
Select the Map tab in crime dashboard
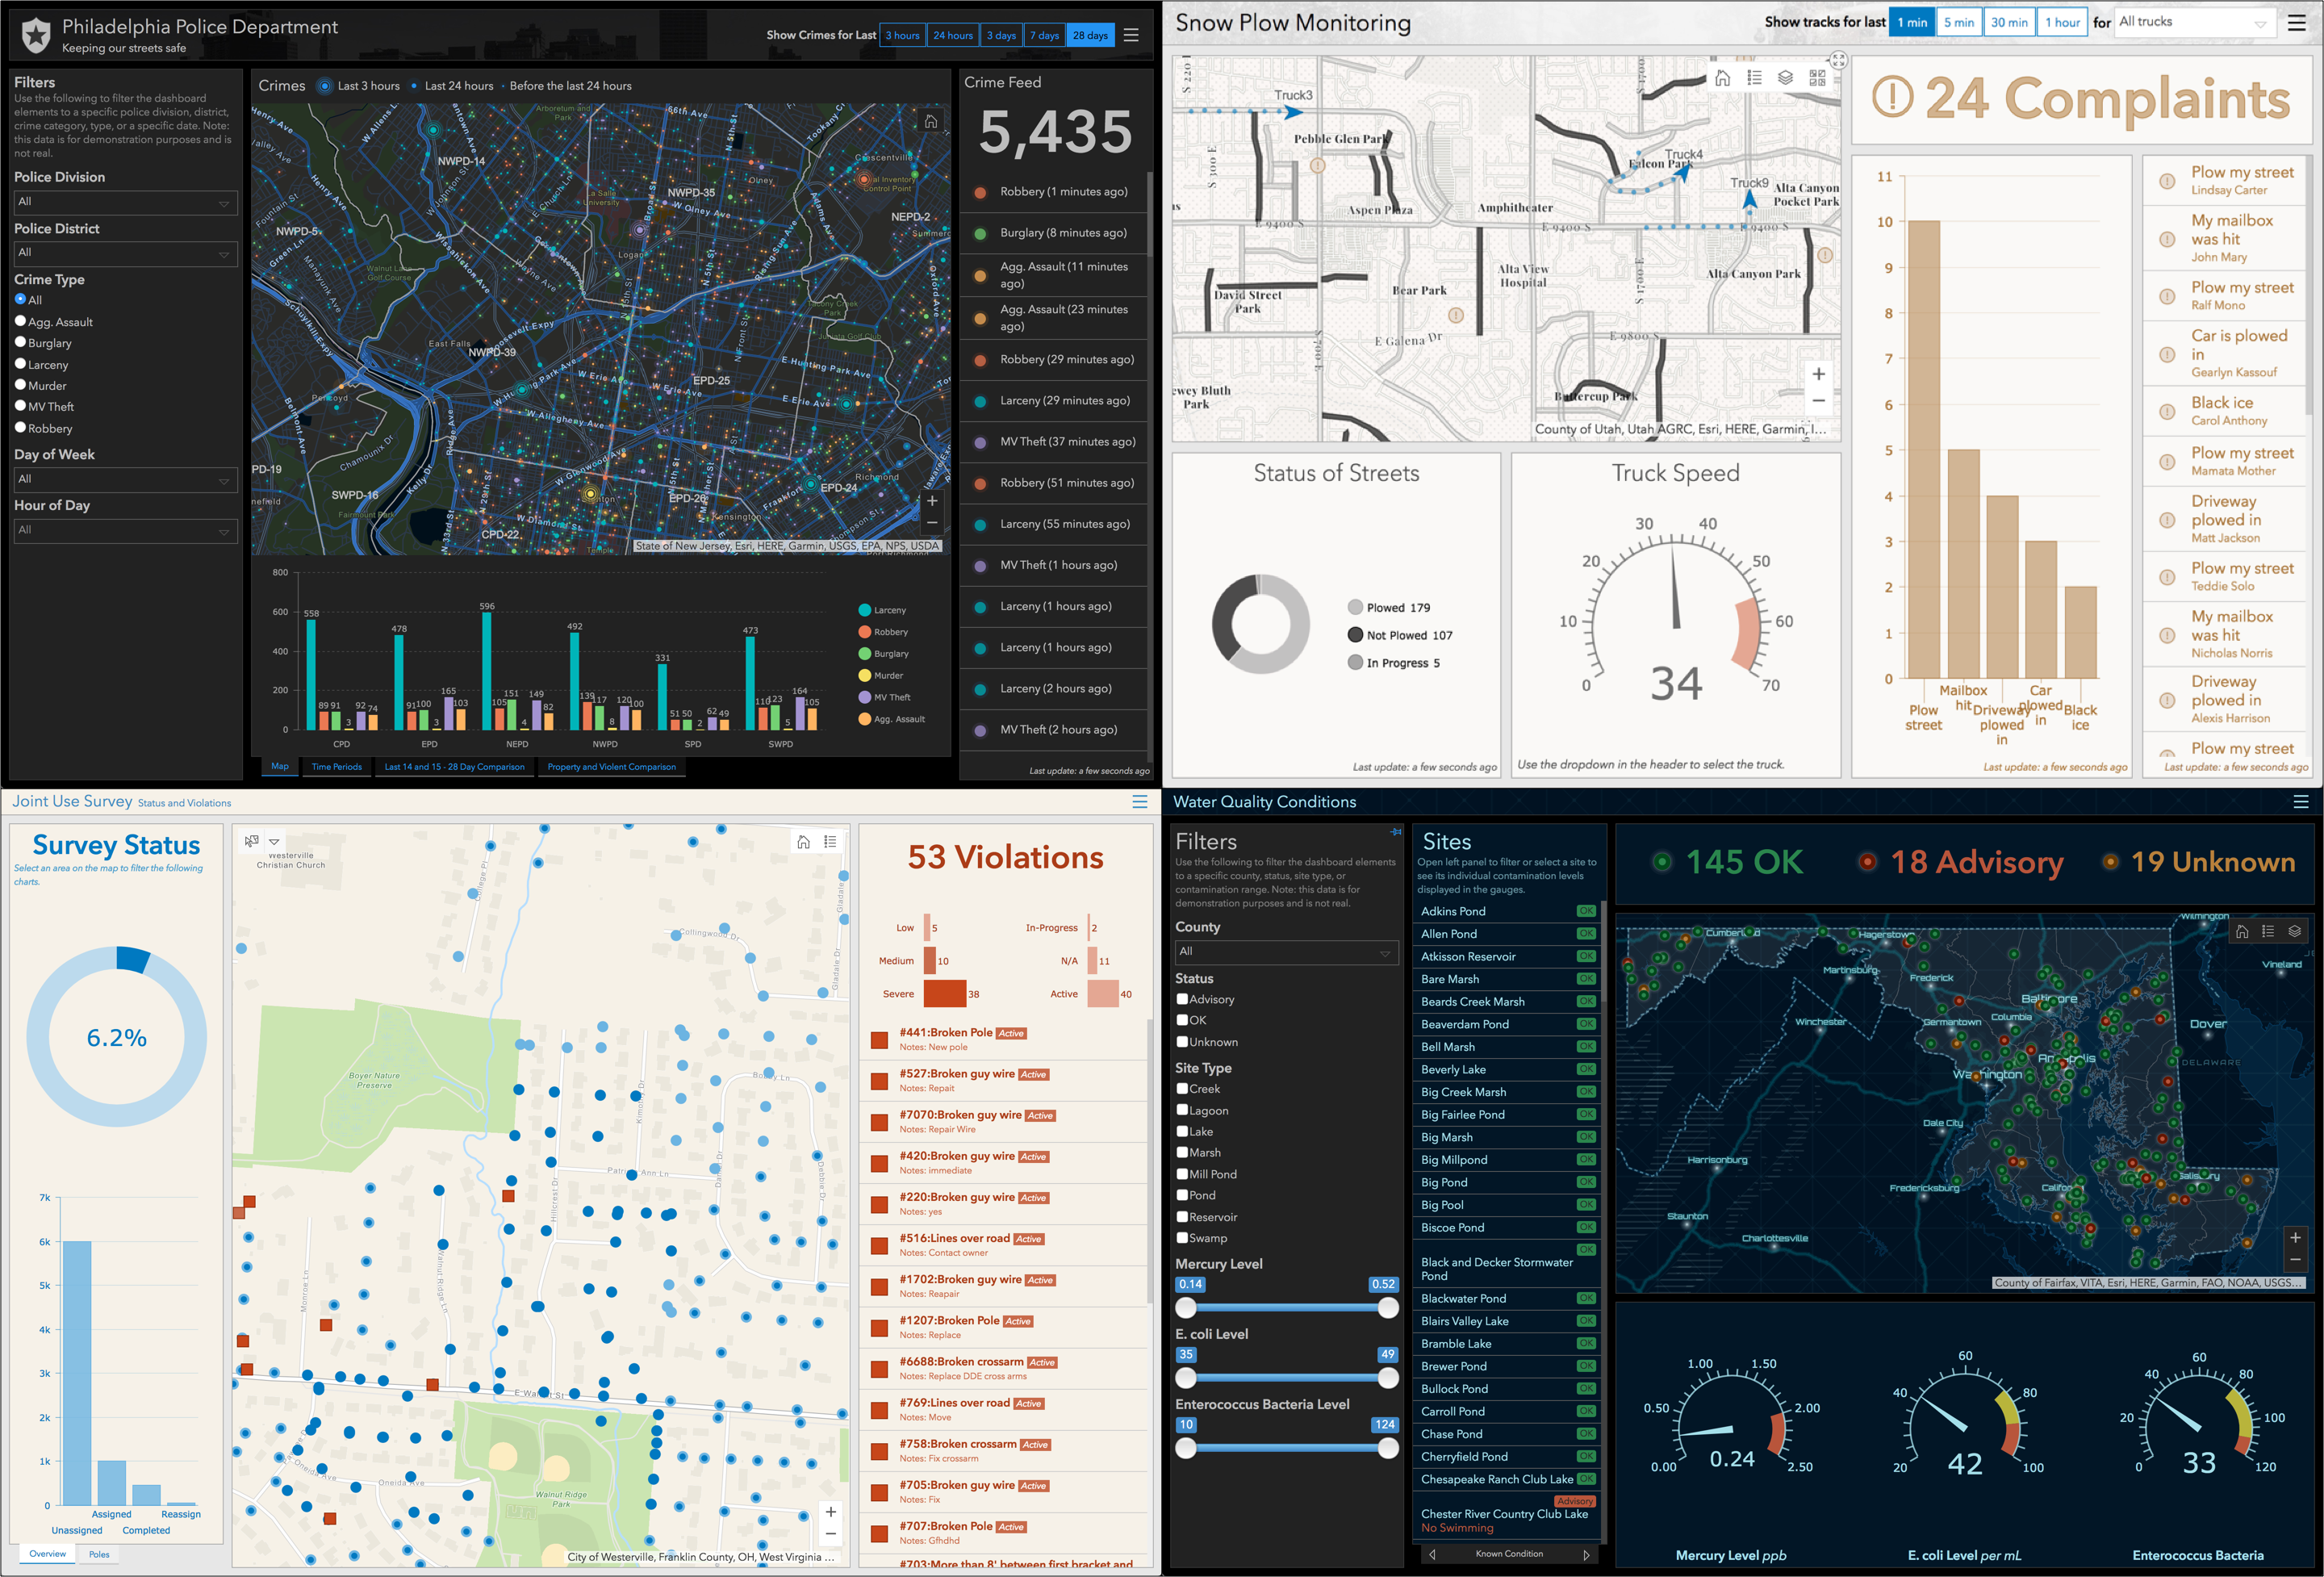280,767
